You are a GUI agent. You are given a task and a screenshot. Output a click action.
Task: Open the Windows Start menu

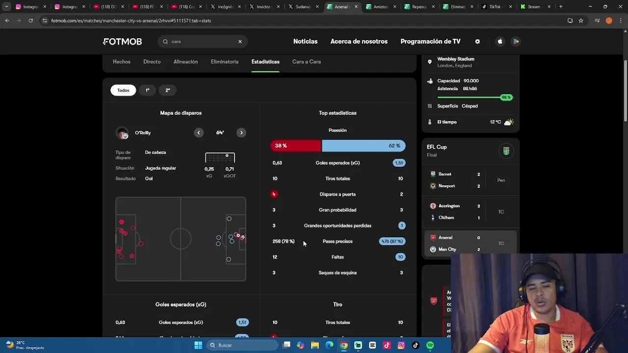click(x=198, y=345)
